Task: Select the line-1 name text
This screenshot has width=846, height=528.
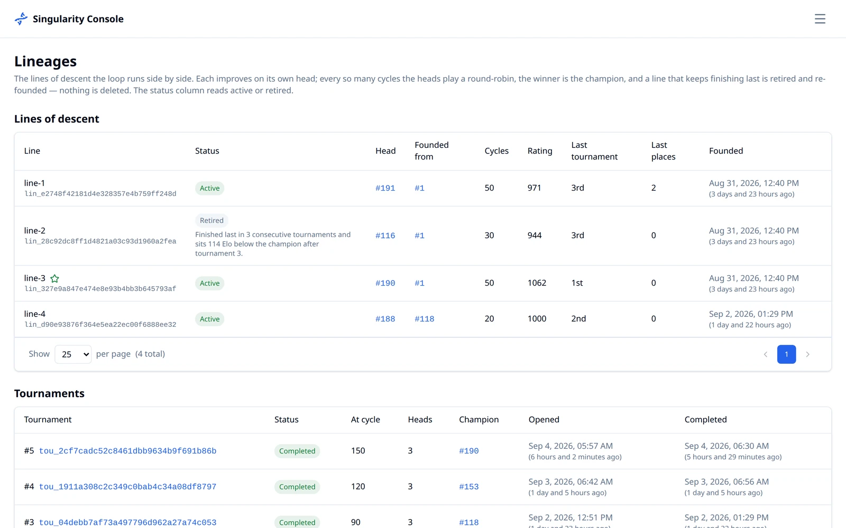Action: point(34,183)
